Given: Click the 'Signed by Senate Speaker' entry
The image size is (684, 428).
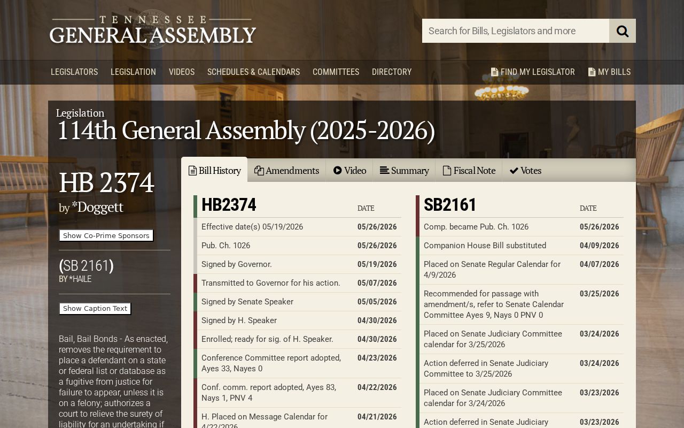Looking at the screenshot, I should coord(297,302).
